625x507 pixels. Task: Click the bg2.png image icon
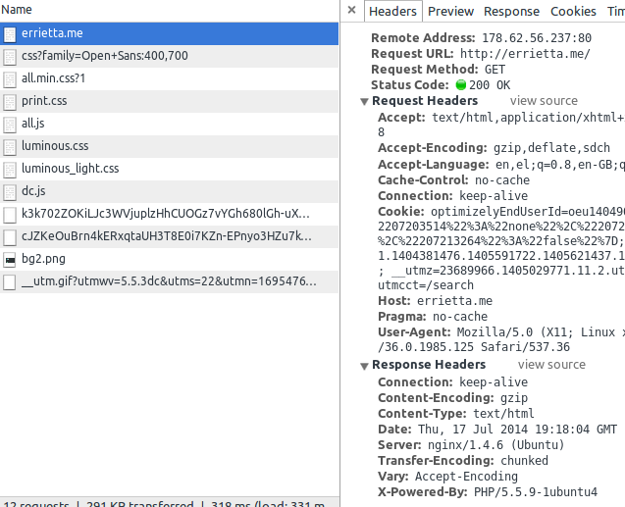[10, 259]
